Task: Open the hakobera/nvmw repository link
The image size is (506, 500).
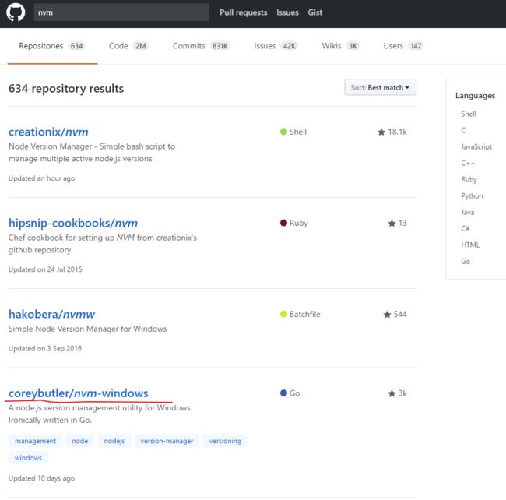Action: tap(51, 315)
